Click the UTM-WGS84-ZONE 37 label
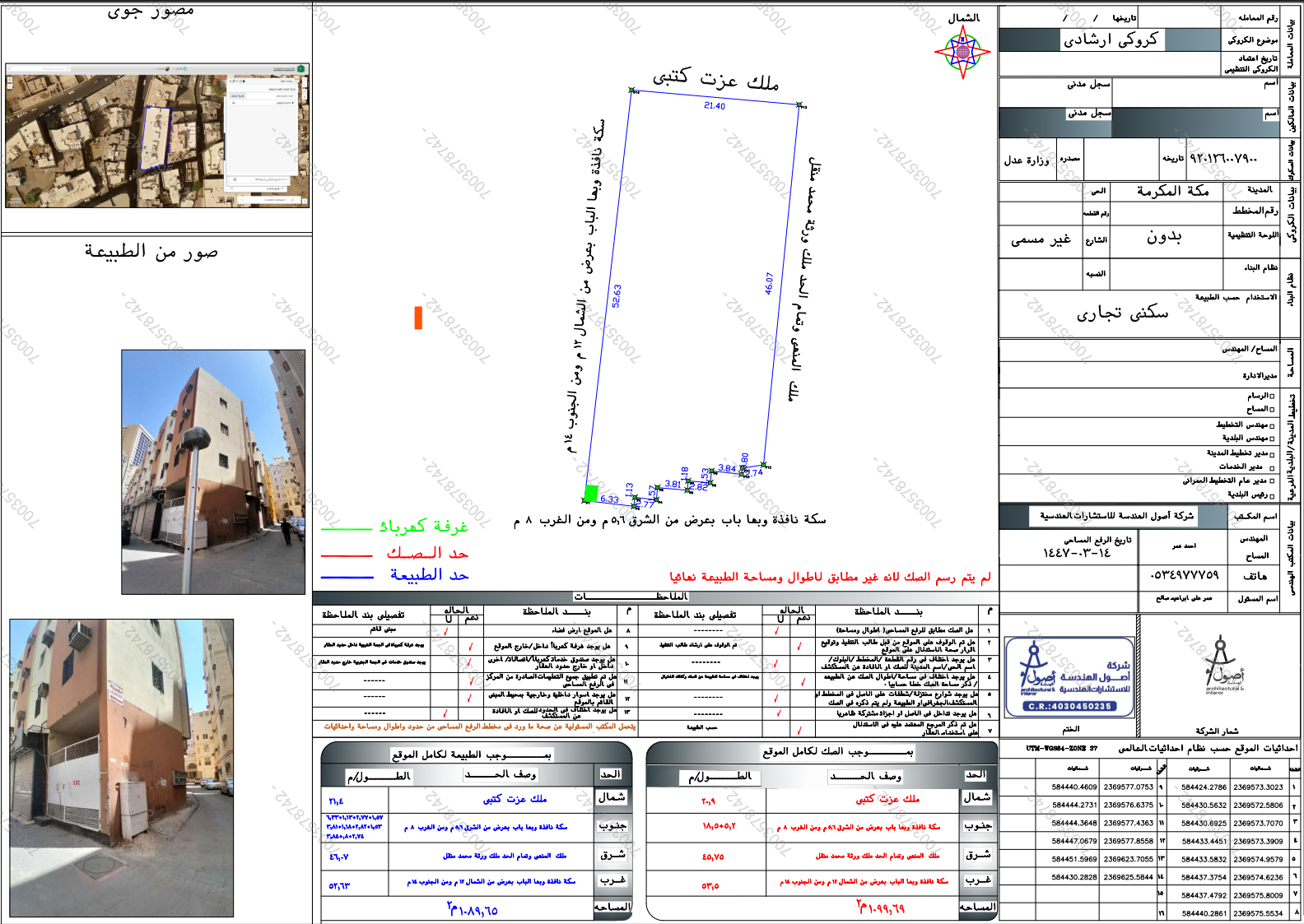This screenshot has height=924, width=1304. [x=1061, y=749]
